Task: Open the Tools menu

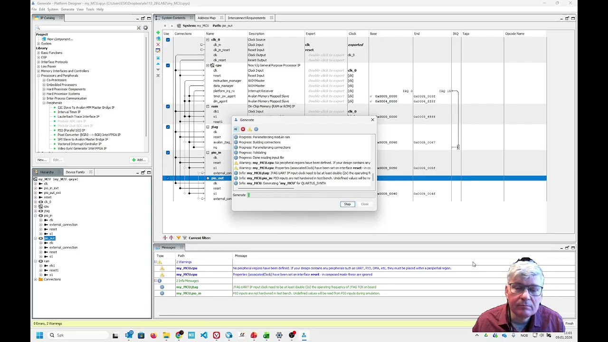Action: click(90, 9)
